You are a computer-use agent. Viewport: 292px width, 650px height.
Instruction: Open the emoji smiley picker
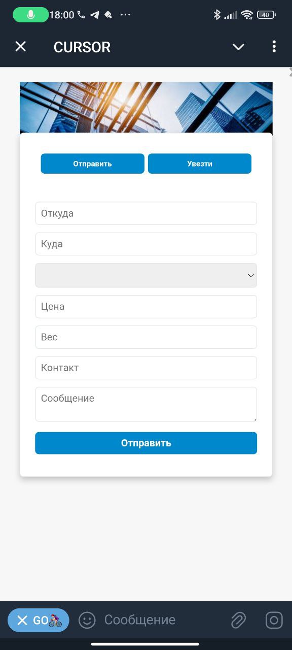click(87, 620)
